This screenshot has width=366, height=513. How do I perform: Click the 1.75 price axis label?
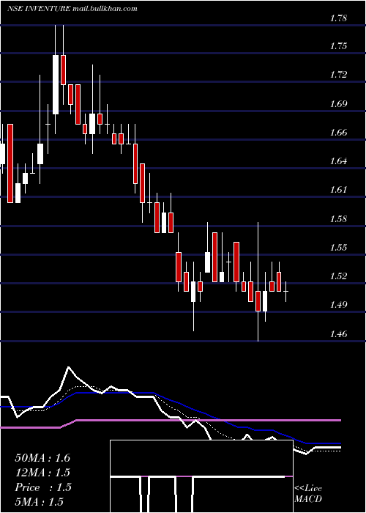(338, 45)
